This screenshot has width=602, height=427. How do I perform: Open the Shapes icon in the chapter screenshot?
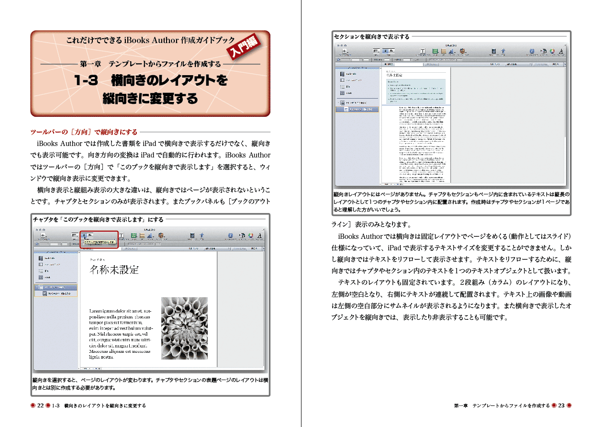pyautogui.click(x=134, y=236)
